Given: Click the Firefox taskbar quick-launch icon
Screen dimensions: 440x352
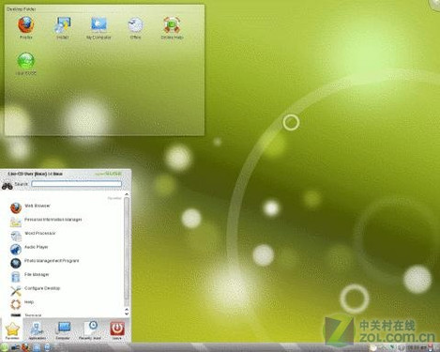Looking at the screenshot, I should (x=25, y=347).
